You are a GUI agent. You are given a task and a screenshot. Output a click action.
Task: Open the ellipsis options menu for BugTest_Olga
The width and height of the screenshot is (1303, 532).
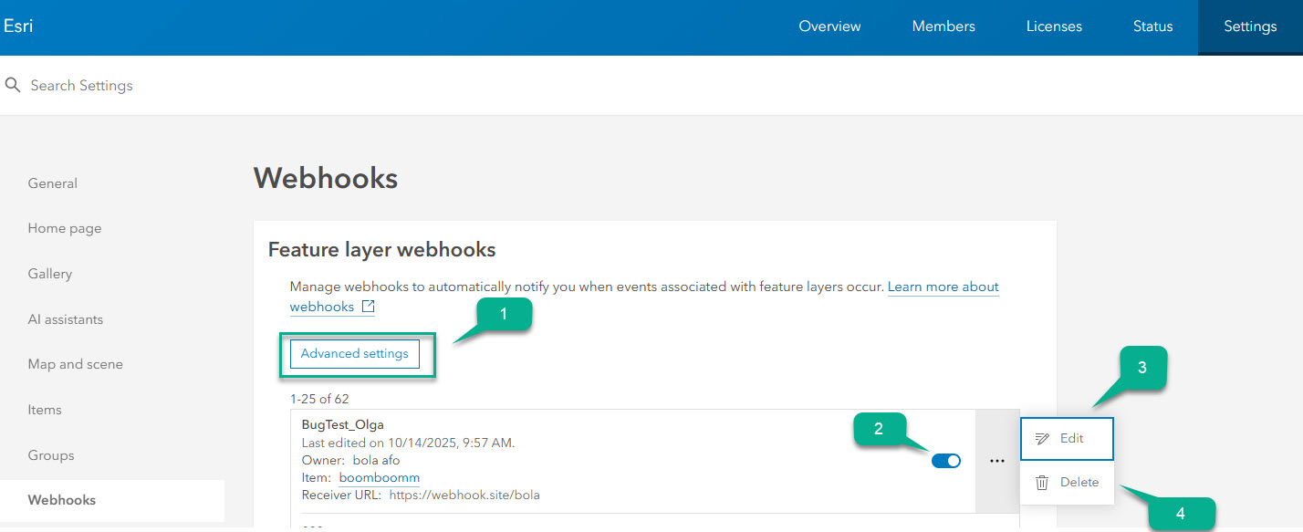(997, 462)
